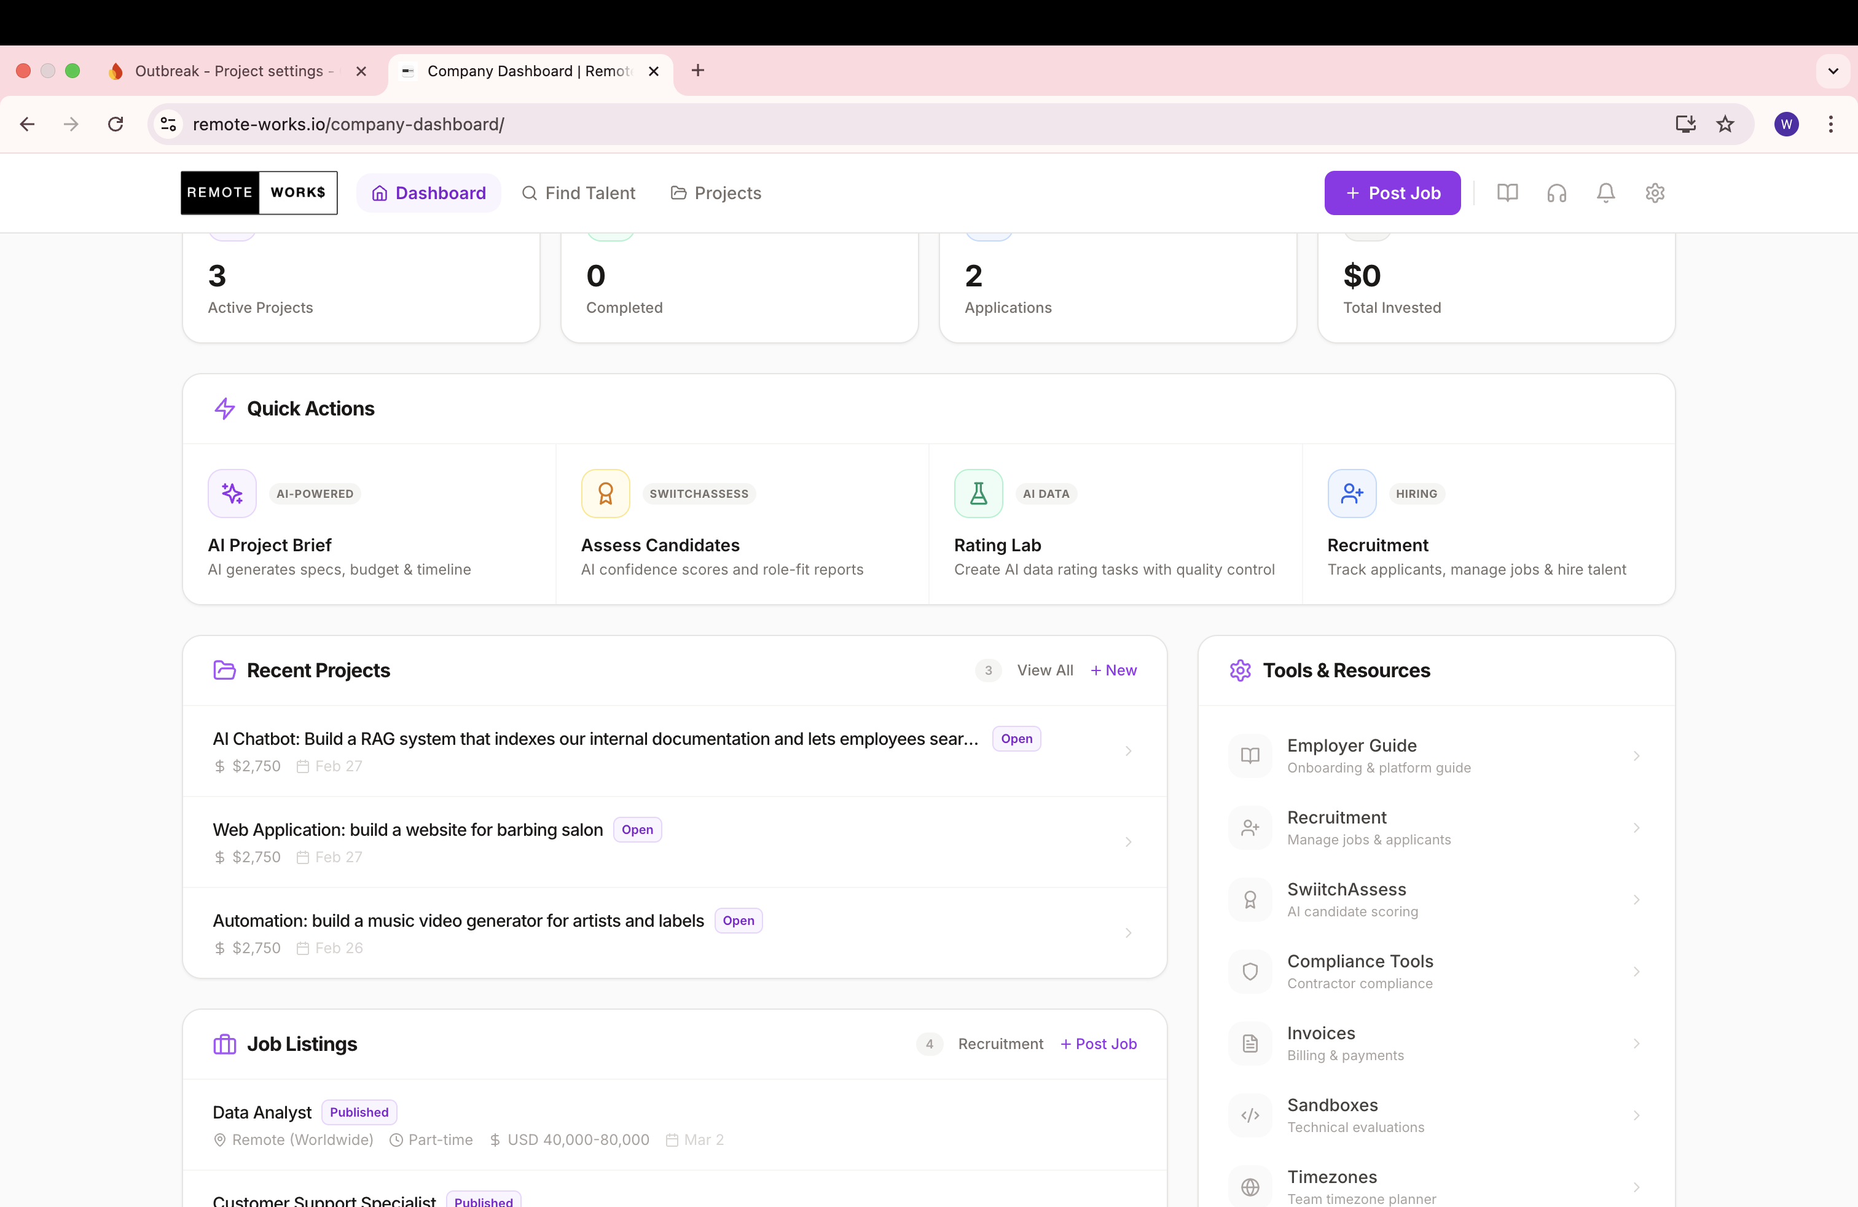
Task: Expand the AI Chatbot project row chevron
Action: coord(1128,750)
